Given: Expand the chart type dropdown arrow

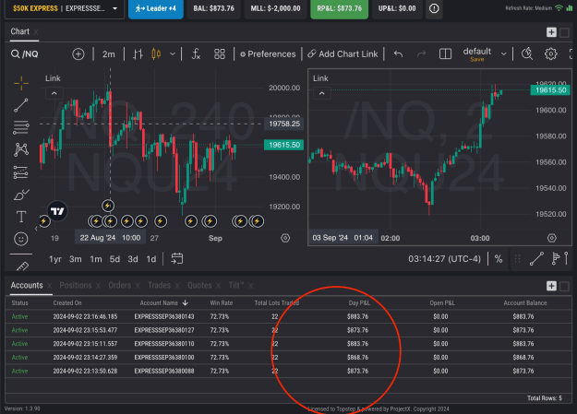Looking at the screenshot, I should (x=173, y=54).
